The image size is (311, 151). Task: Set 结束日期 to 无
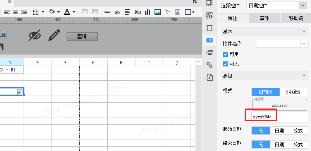pyautogui.click(x=261, y=144)
